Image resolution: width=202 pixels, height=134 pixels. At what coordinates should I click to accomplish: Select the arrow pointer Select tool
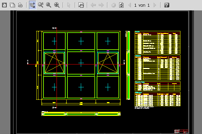click(x=69, y=5)
